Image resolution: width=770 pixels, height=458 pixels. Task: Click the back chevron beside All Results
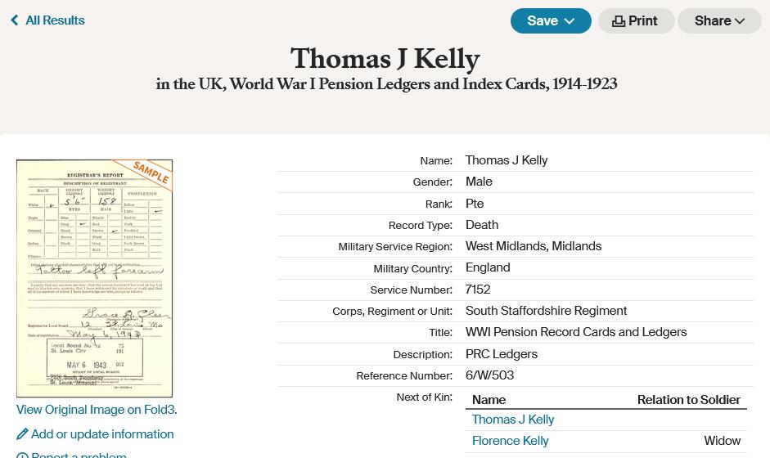point(15,20)
